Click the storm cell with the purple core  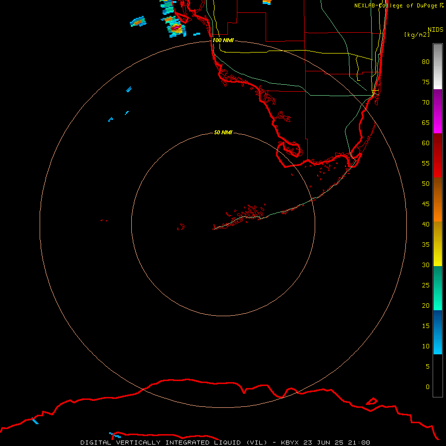[x=176, y=28]
